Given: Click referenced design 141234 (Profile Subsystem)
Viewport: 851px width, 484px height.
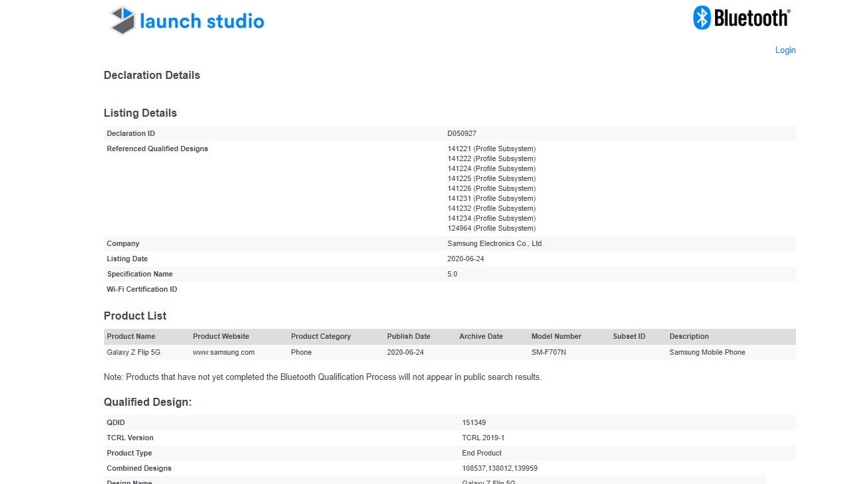Looking at the screenshot, I should click(x=492, y=219).
